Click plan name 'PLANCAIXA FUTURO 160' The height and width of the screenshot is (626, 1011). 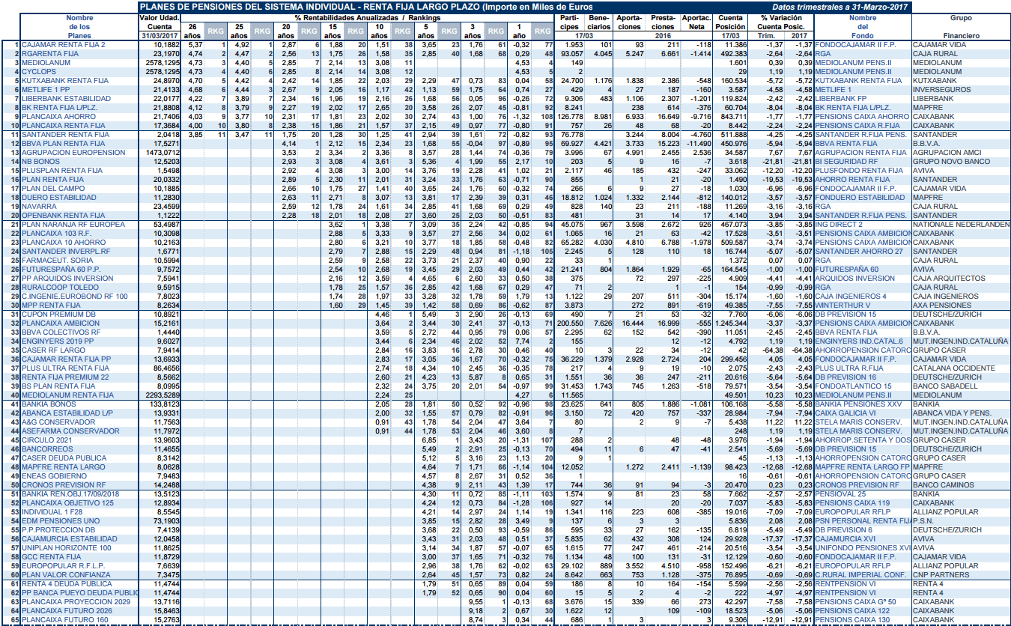click(64, 620)
